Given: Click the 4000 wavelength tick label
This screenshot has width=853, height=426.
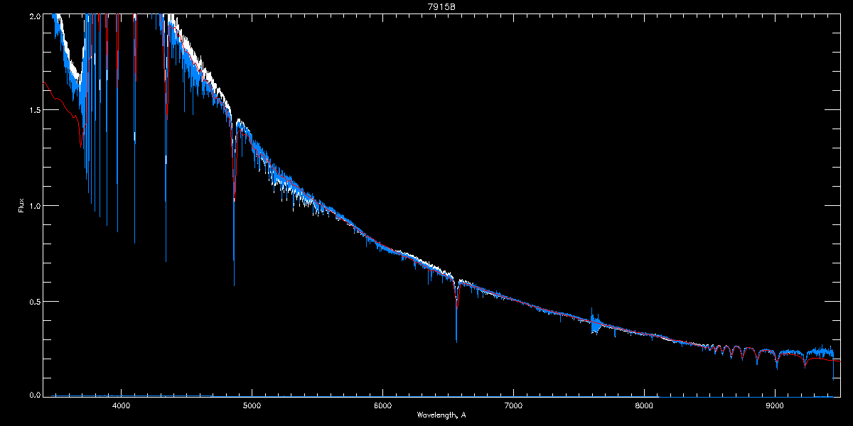Looking at the screenshot, I should click(121, 405).
